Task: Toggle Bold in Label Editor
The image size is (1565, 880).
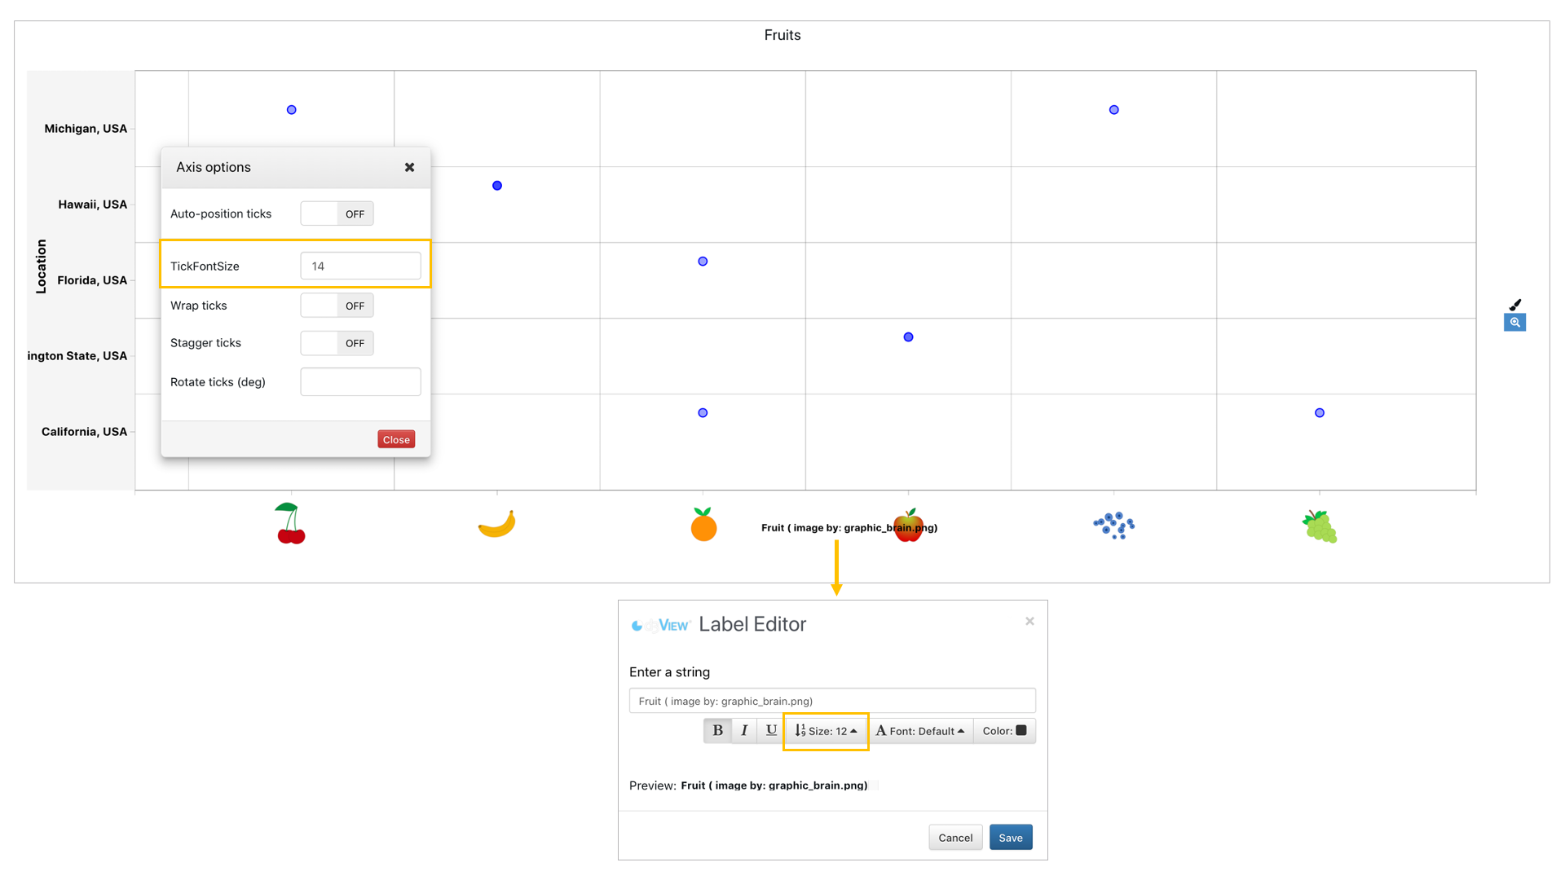Action: point(717,731)
